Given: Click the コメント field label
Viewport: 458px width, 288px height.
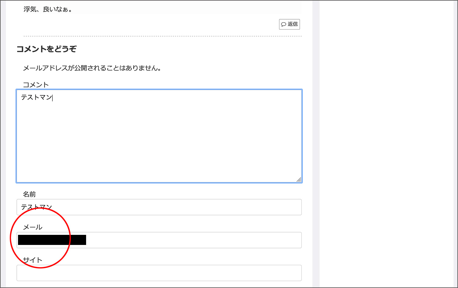Looking at the screenshot, I should click(x=36, y=85).
